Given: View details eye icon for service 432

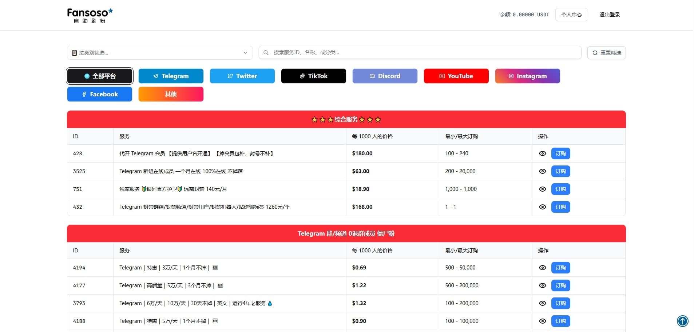Looking at the screenshot, I should pyautogui.click(x=543, y=207).
